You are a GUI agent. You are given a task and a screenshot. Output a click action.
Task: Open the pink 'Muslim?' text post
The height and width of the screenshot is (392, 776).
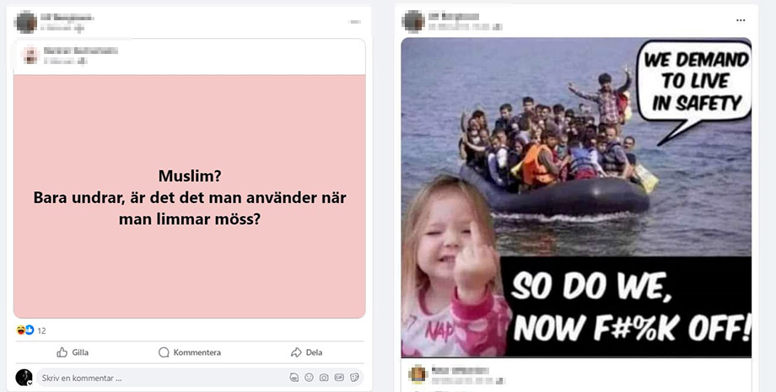pyautogui.click(x=190, y=196)
